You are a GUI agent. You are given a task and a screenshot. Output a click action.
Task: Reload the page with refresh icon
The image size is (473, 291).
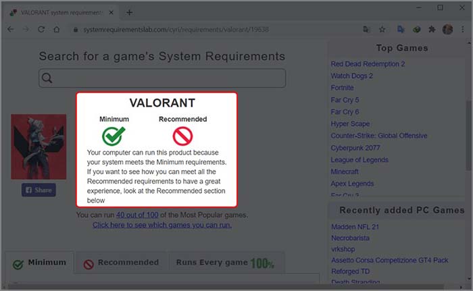pyautogui.click(x=41, y=30)
